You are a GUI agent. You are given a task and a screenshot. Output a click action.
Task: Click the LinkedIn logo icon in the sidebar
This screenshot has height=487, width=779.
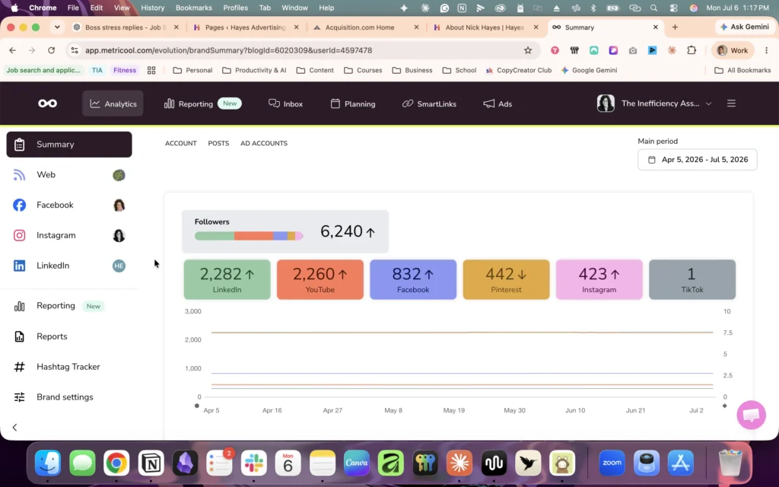[19, 266]
